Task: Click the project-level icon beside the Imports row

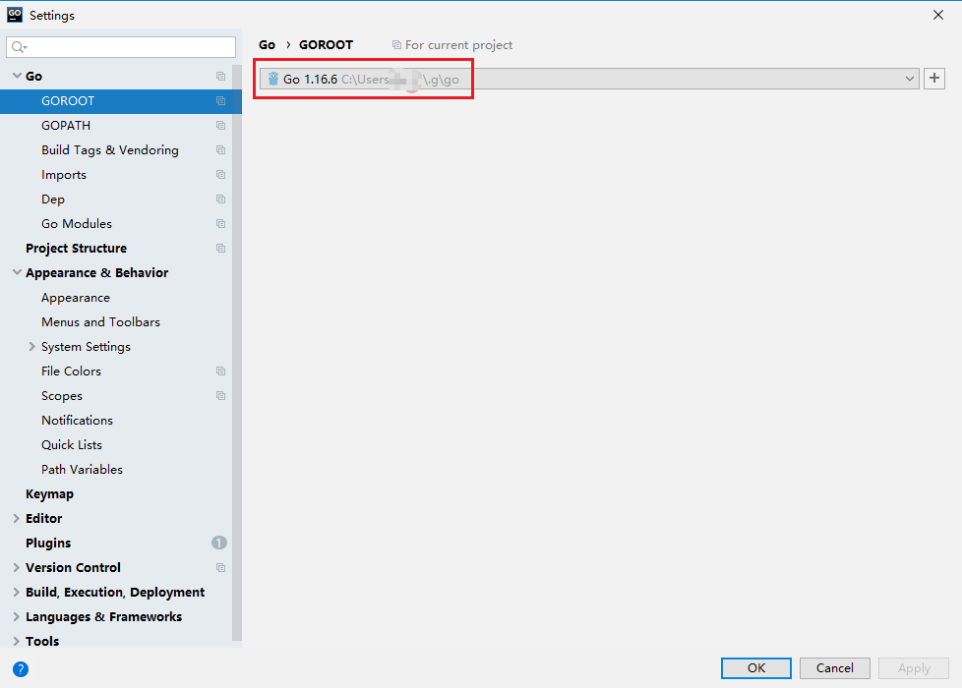Action: point(221,174)
